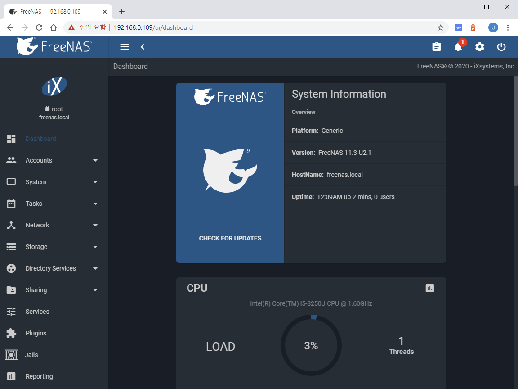The image size is (518, 389).
Task: Click the Storage disks icon
Action: (11, 247)
